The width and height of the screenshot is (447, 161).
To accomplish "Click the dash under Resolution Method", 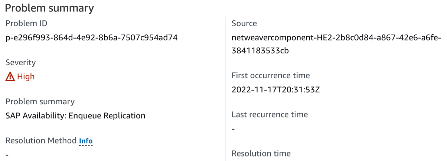I will 7,154.
